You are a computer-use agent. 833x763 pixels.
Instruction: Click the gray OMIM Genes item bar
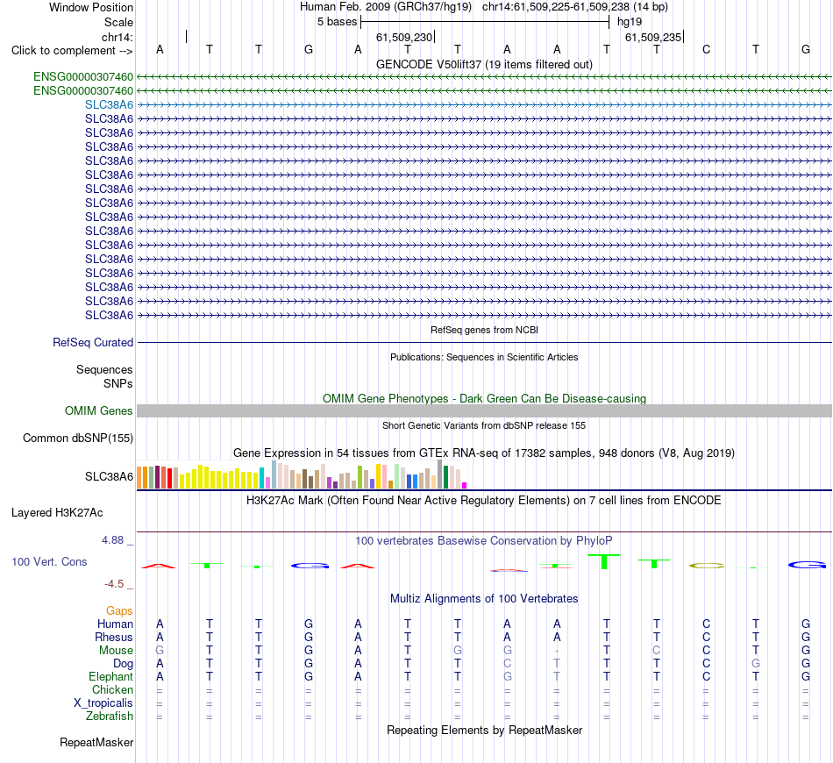[485, 410]
